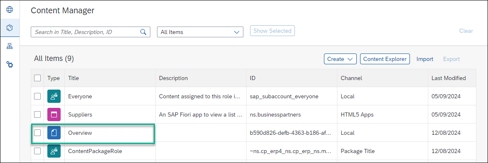
Task: Select the Content Manager cube icon
Action: [x=10, y=28]
